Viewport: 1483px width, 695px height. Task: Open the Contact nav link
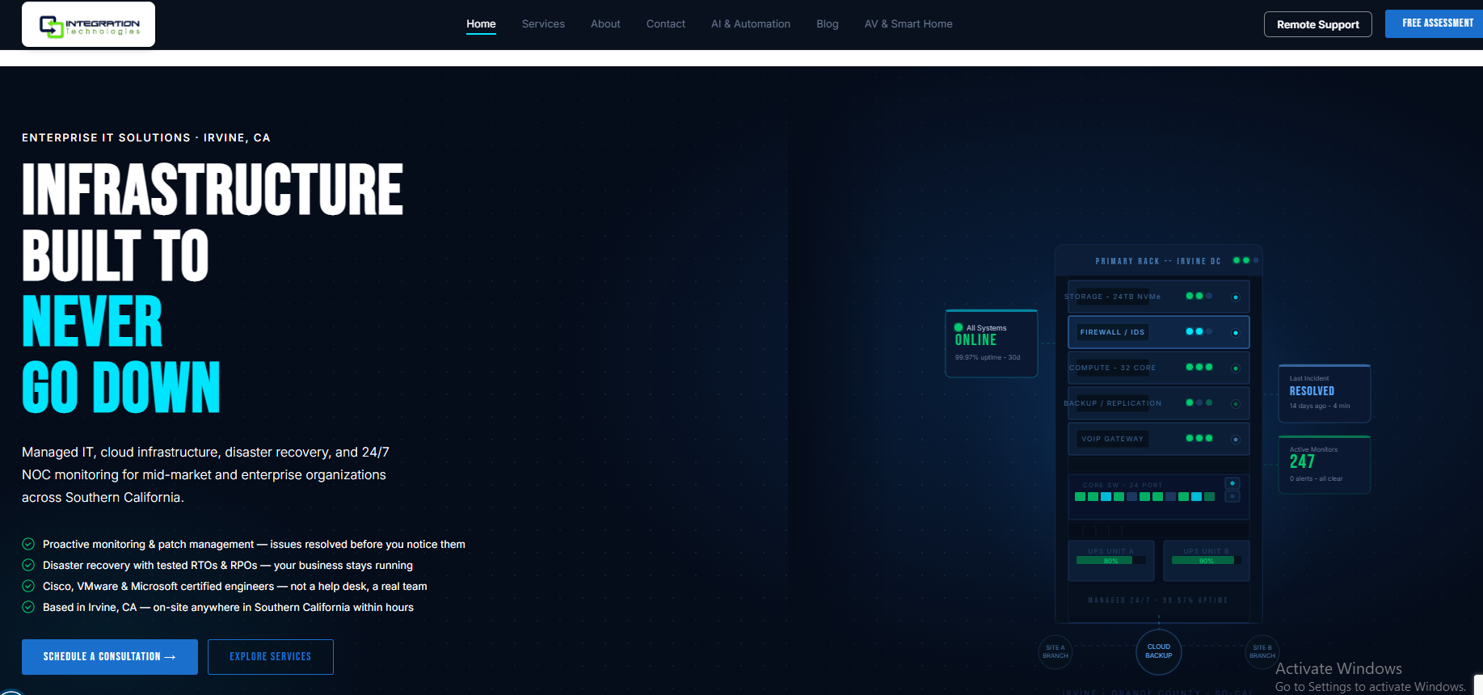tap(666, 24)
